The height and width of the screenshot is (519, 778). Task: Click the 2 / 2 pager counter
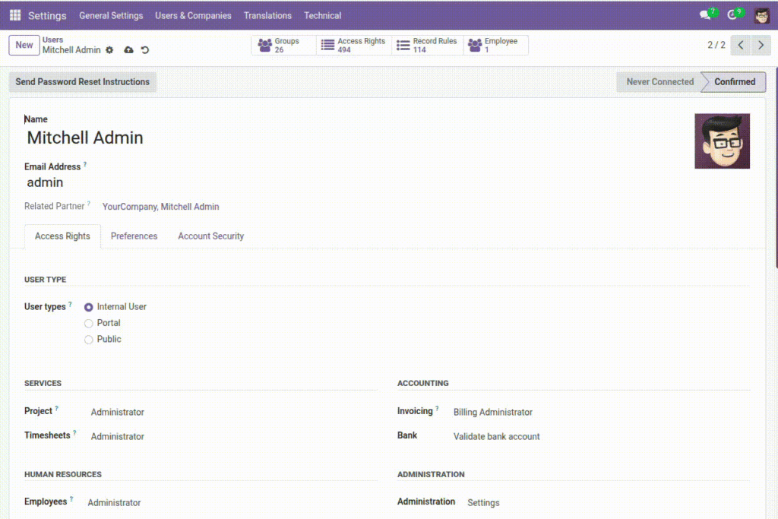[716, 45]
